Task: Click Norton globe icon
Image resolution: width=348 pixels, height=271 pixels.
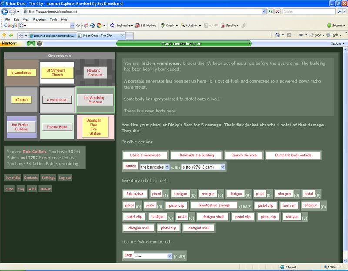Action: click(40, 43)
